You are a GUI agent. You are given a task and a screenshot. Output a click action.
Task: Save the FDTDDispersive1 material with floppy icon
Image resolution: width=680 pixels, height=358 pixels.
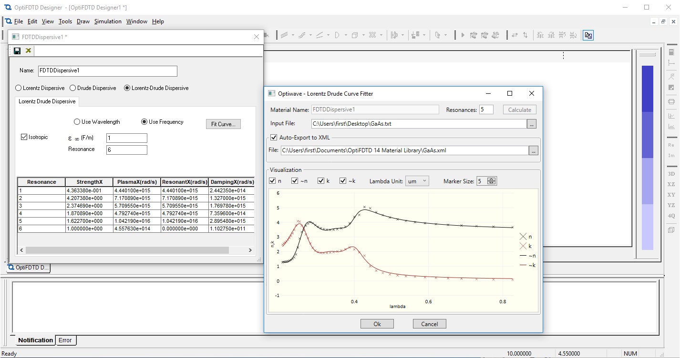[x=17, y=50]
